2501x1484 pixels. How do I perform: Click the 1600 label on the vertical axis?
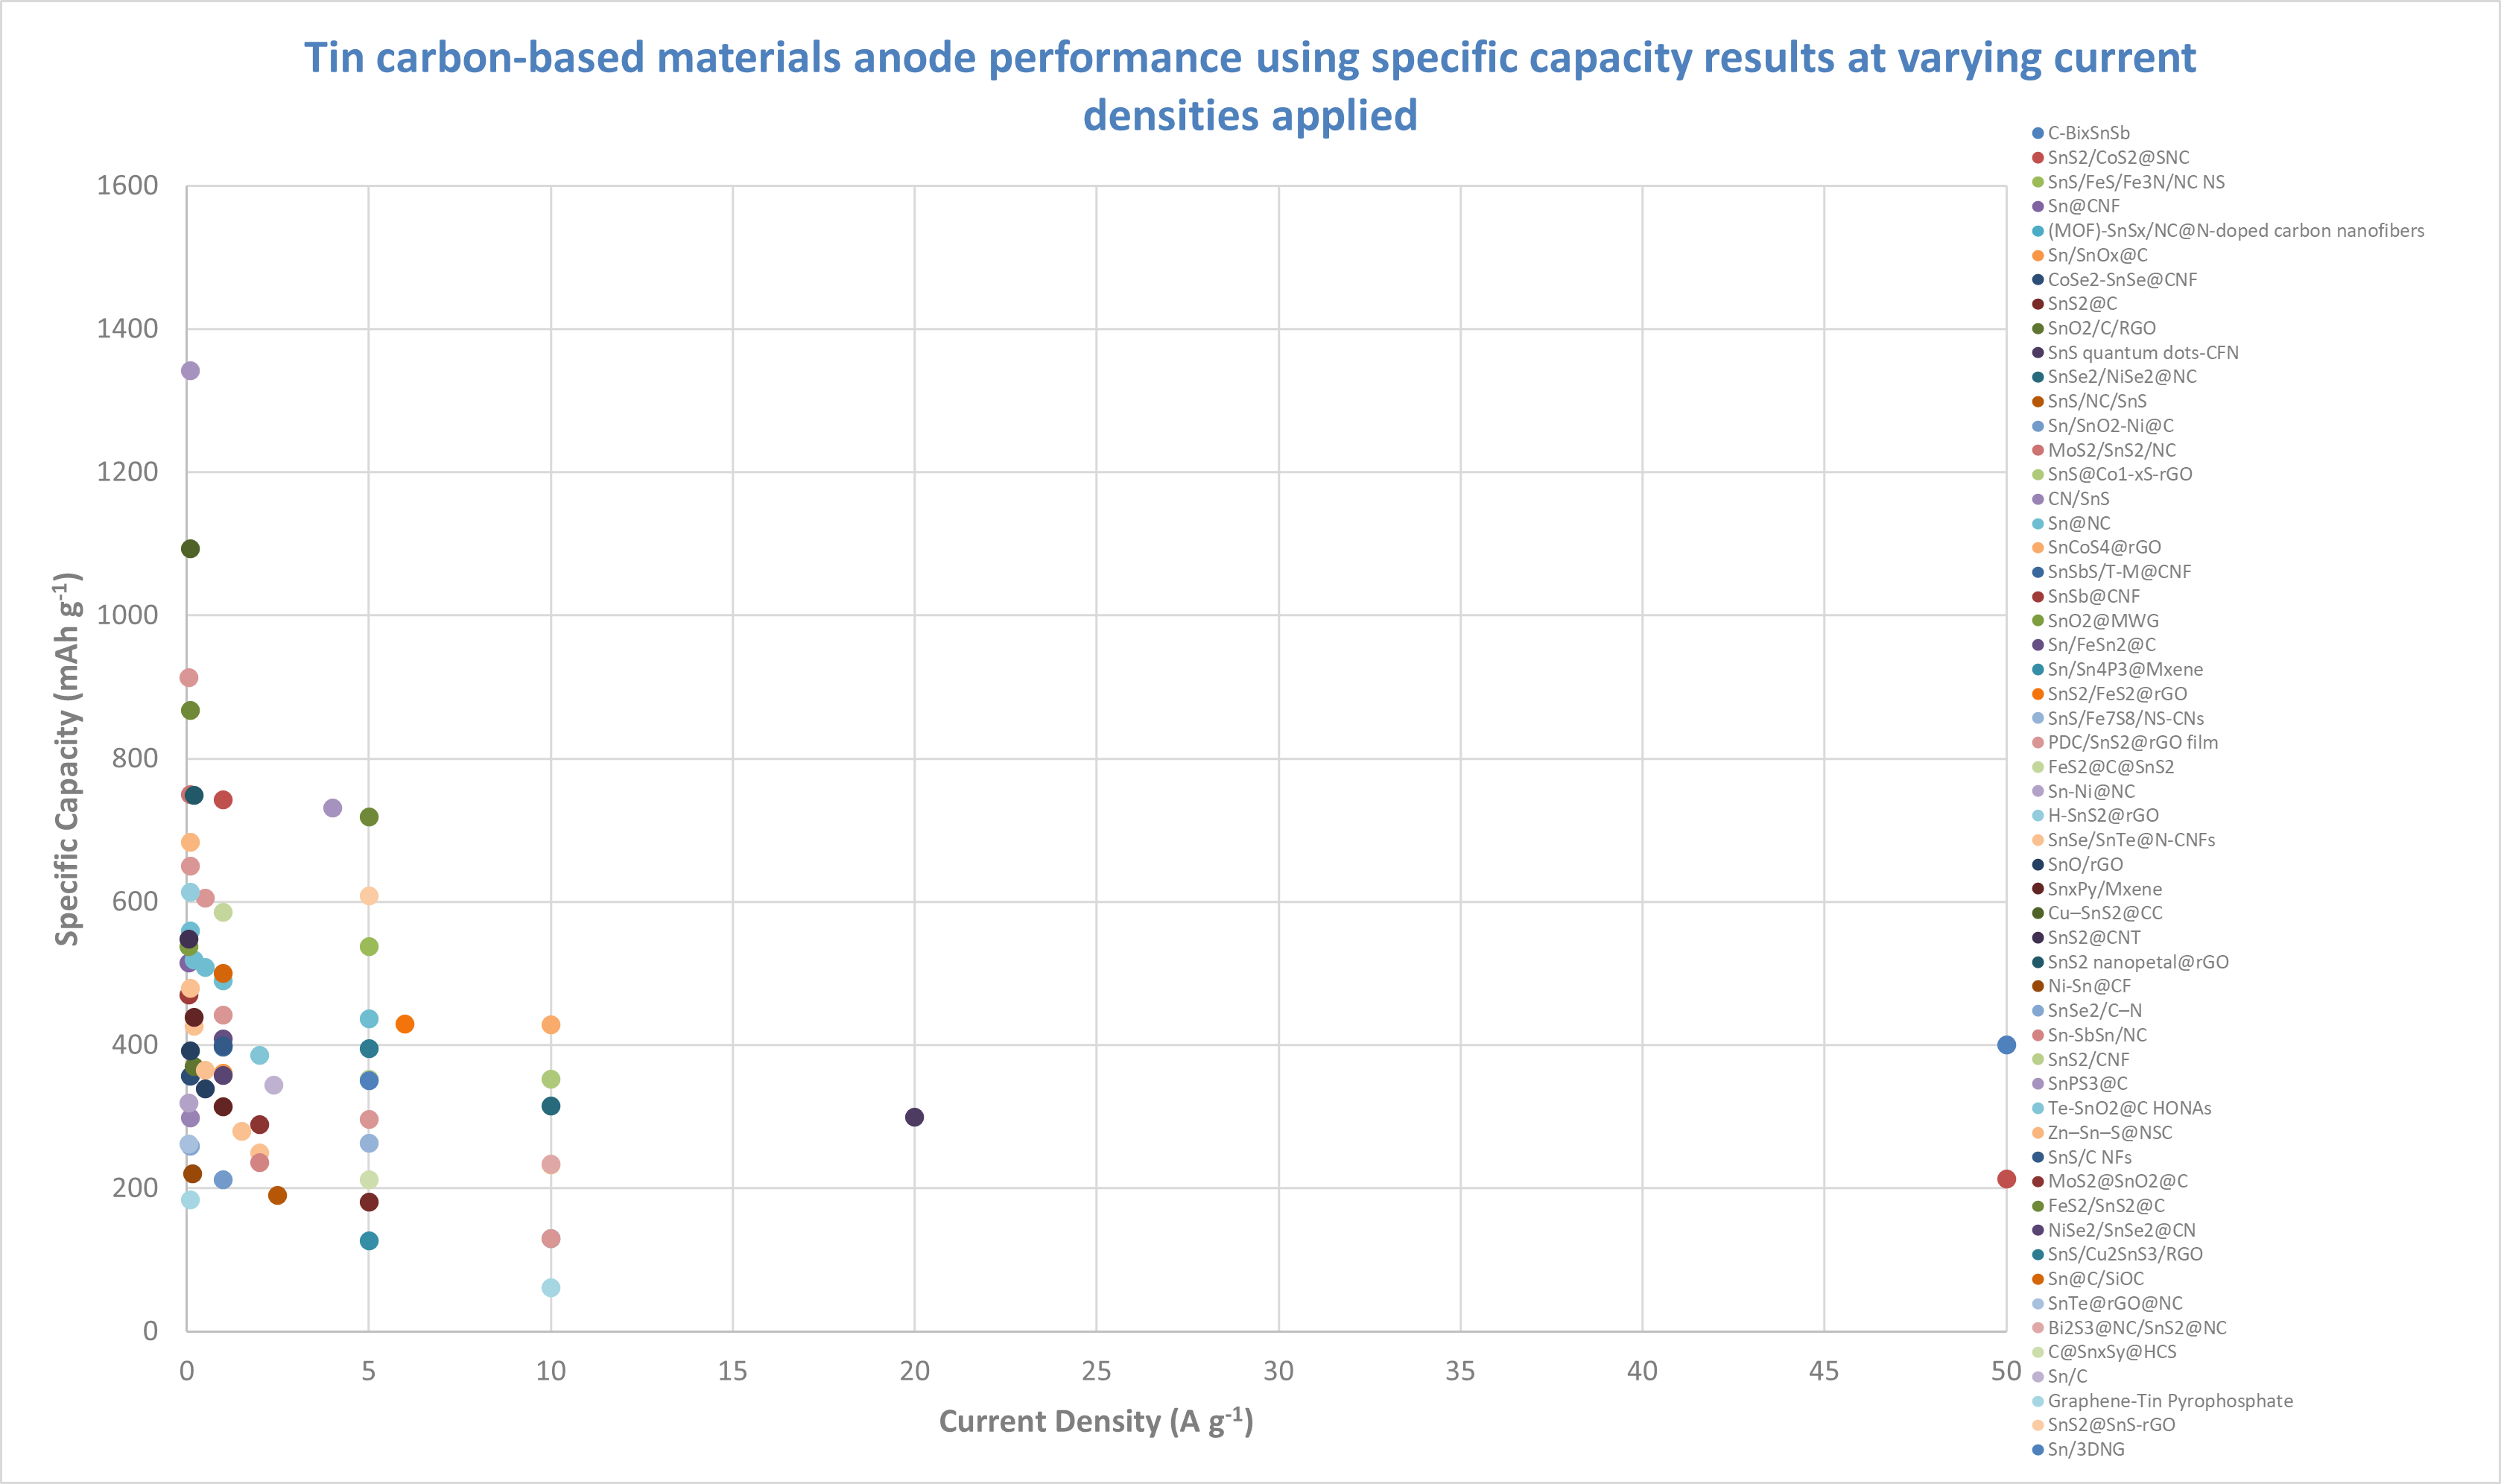127,186
